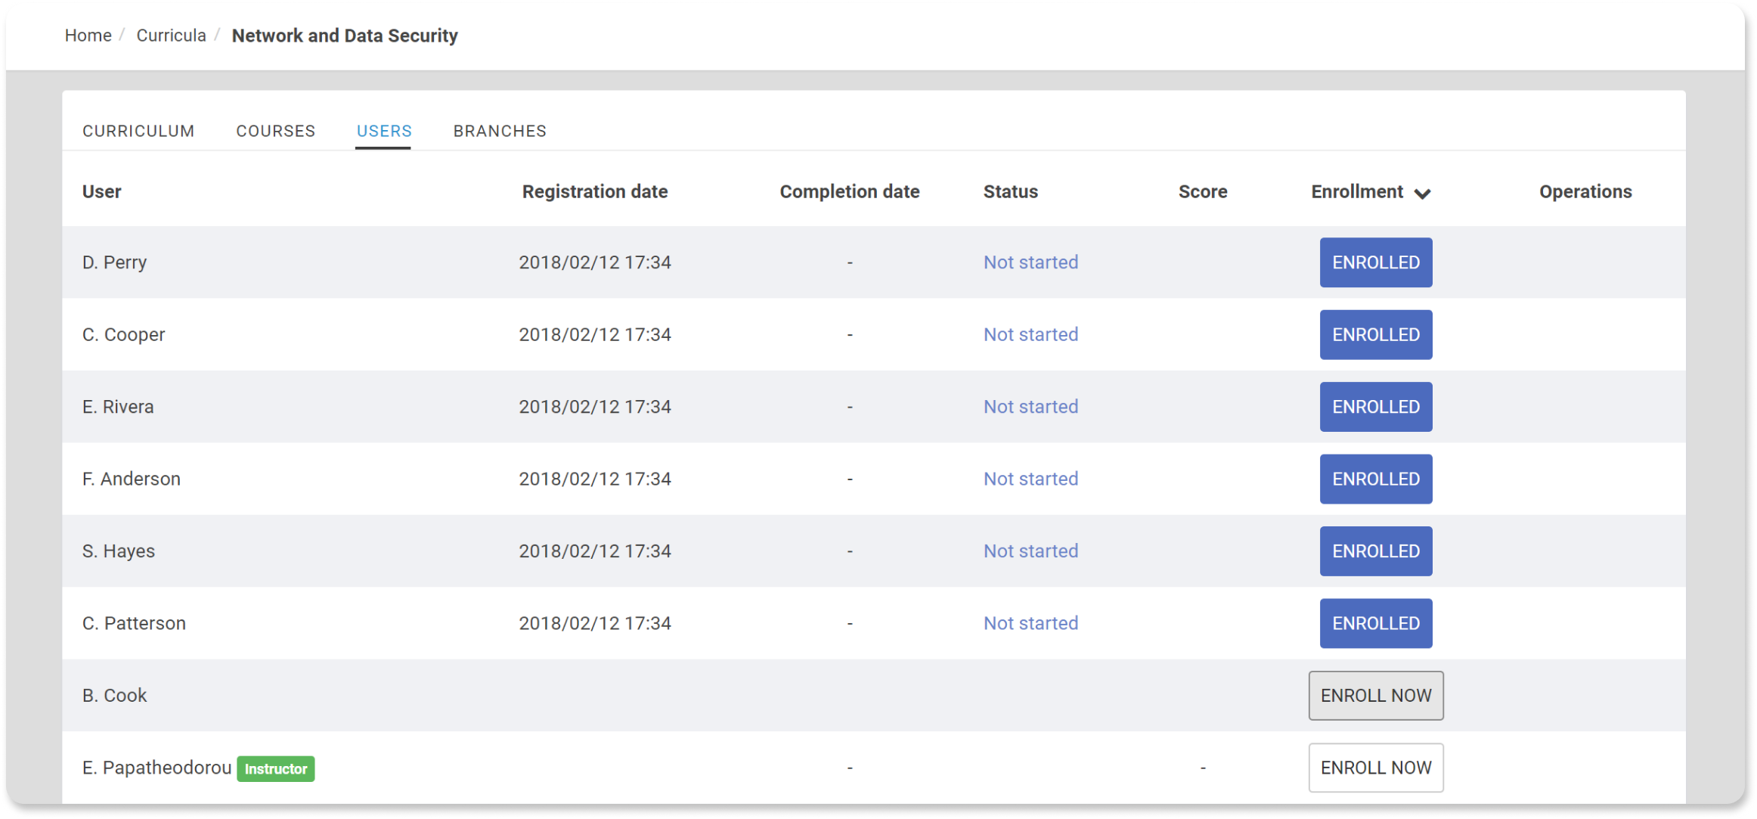1757x819 pixels.
Task: Click Network and Data Security breadcrumb title
Action: 345,36
